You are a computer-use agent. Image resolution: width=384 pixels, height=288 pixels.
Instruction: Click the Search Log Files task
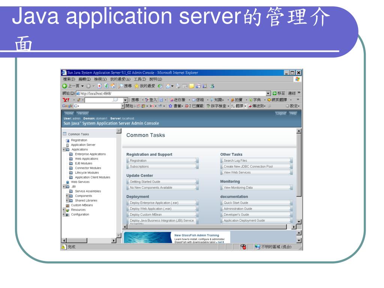(256, 160)
